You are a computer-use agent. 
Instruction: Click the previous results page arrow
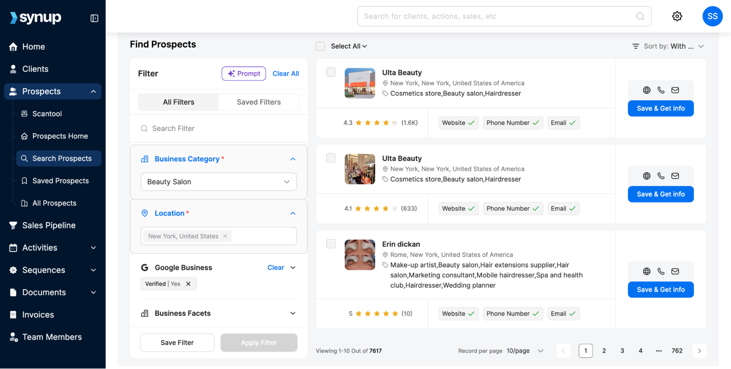[563, 351]
